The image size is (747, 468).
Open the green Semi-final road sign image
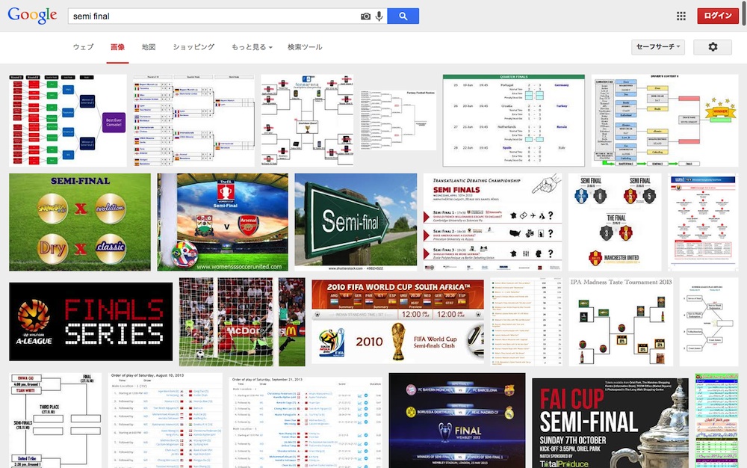click(x=356, y=222)
